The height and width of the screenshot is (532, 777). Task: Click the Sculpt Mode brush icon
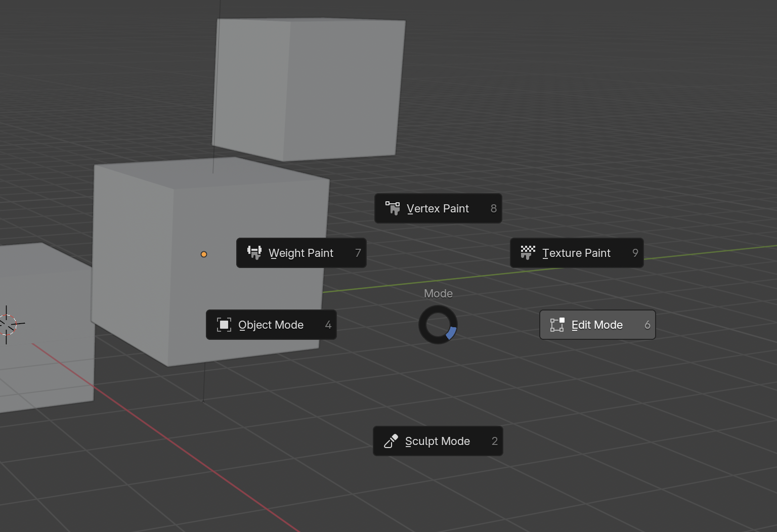point(391,441)
